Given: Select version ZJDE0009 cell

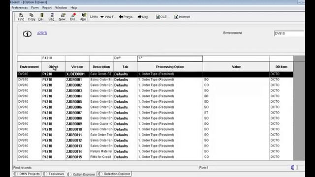Looking at the screenshot, I should (x=77, y=124).
